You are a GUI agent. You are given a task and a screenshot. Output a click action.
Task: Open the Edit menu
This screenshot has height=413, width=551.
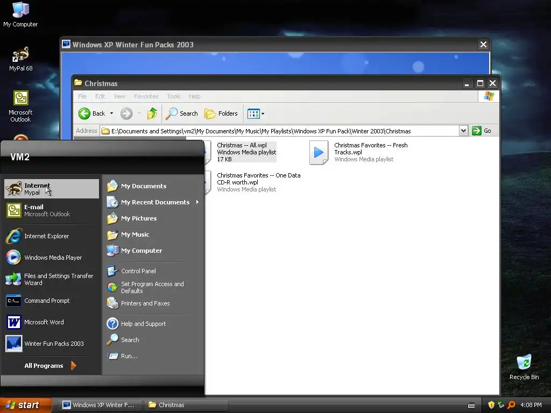point(100,96)
